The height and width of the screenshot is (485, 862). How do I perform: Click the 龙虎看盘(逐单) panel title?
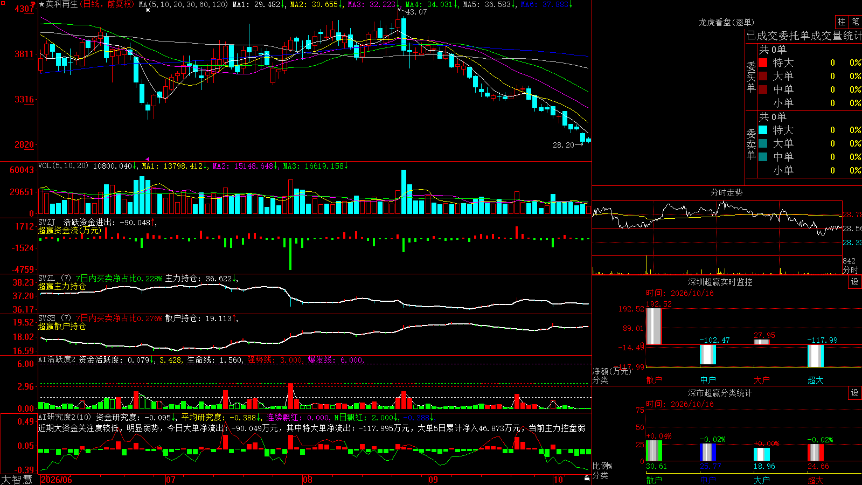tap(727, 22)
